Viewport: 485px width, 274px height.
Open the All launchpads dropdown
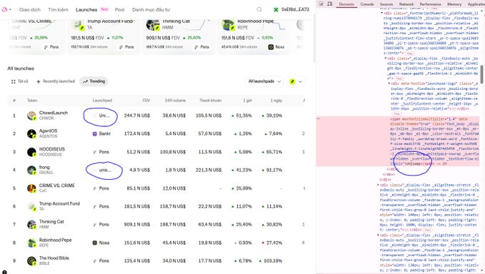(264, 81)
